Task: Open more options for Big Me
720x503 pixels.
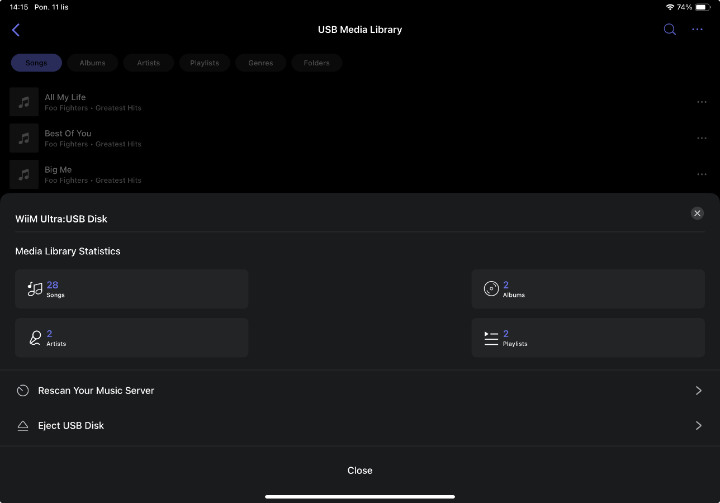Action: [702, 175]
